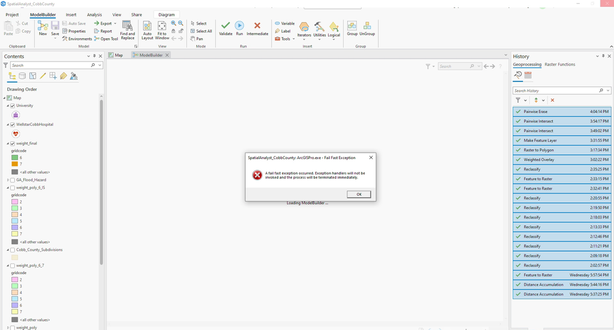
Task: Open the Insert ribbon tab
Action: 71,15
